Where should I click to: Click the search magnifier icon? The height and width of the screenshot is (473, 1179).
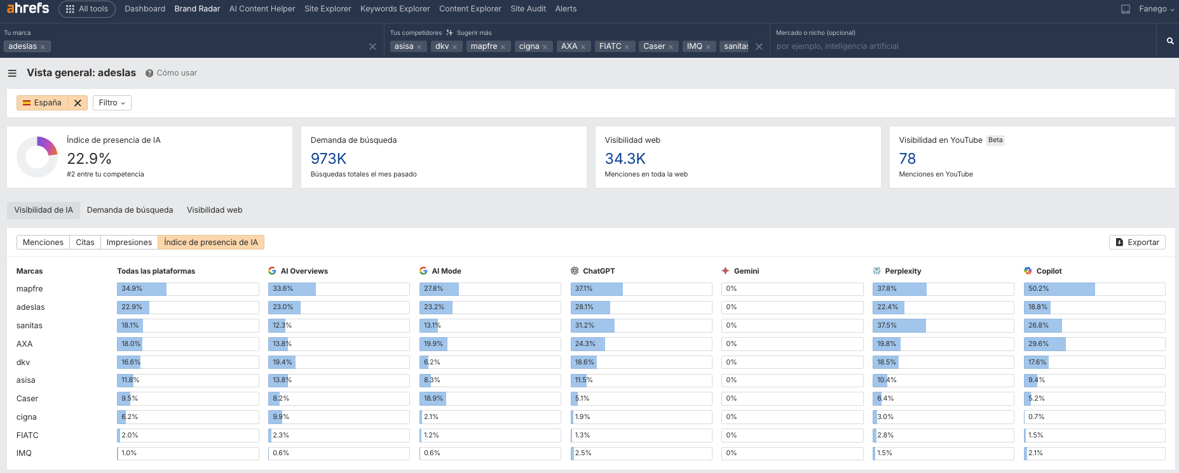coord(1169,41)
